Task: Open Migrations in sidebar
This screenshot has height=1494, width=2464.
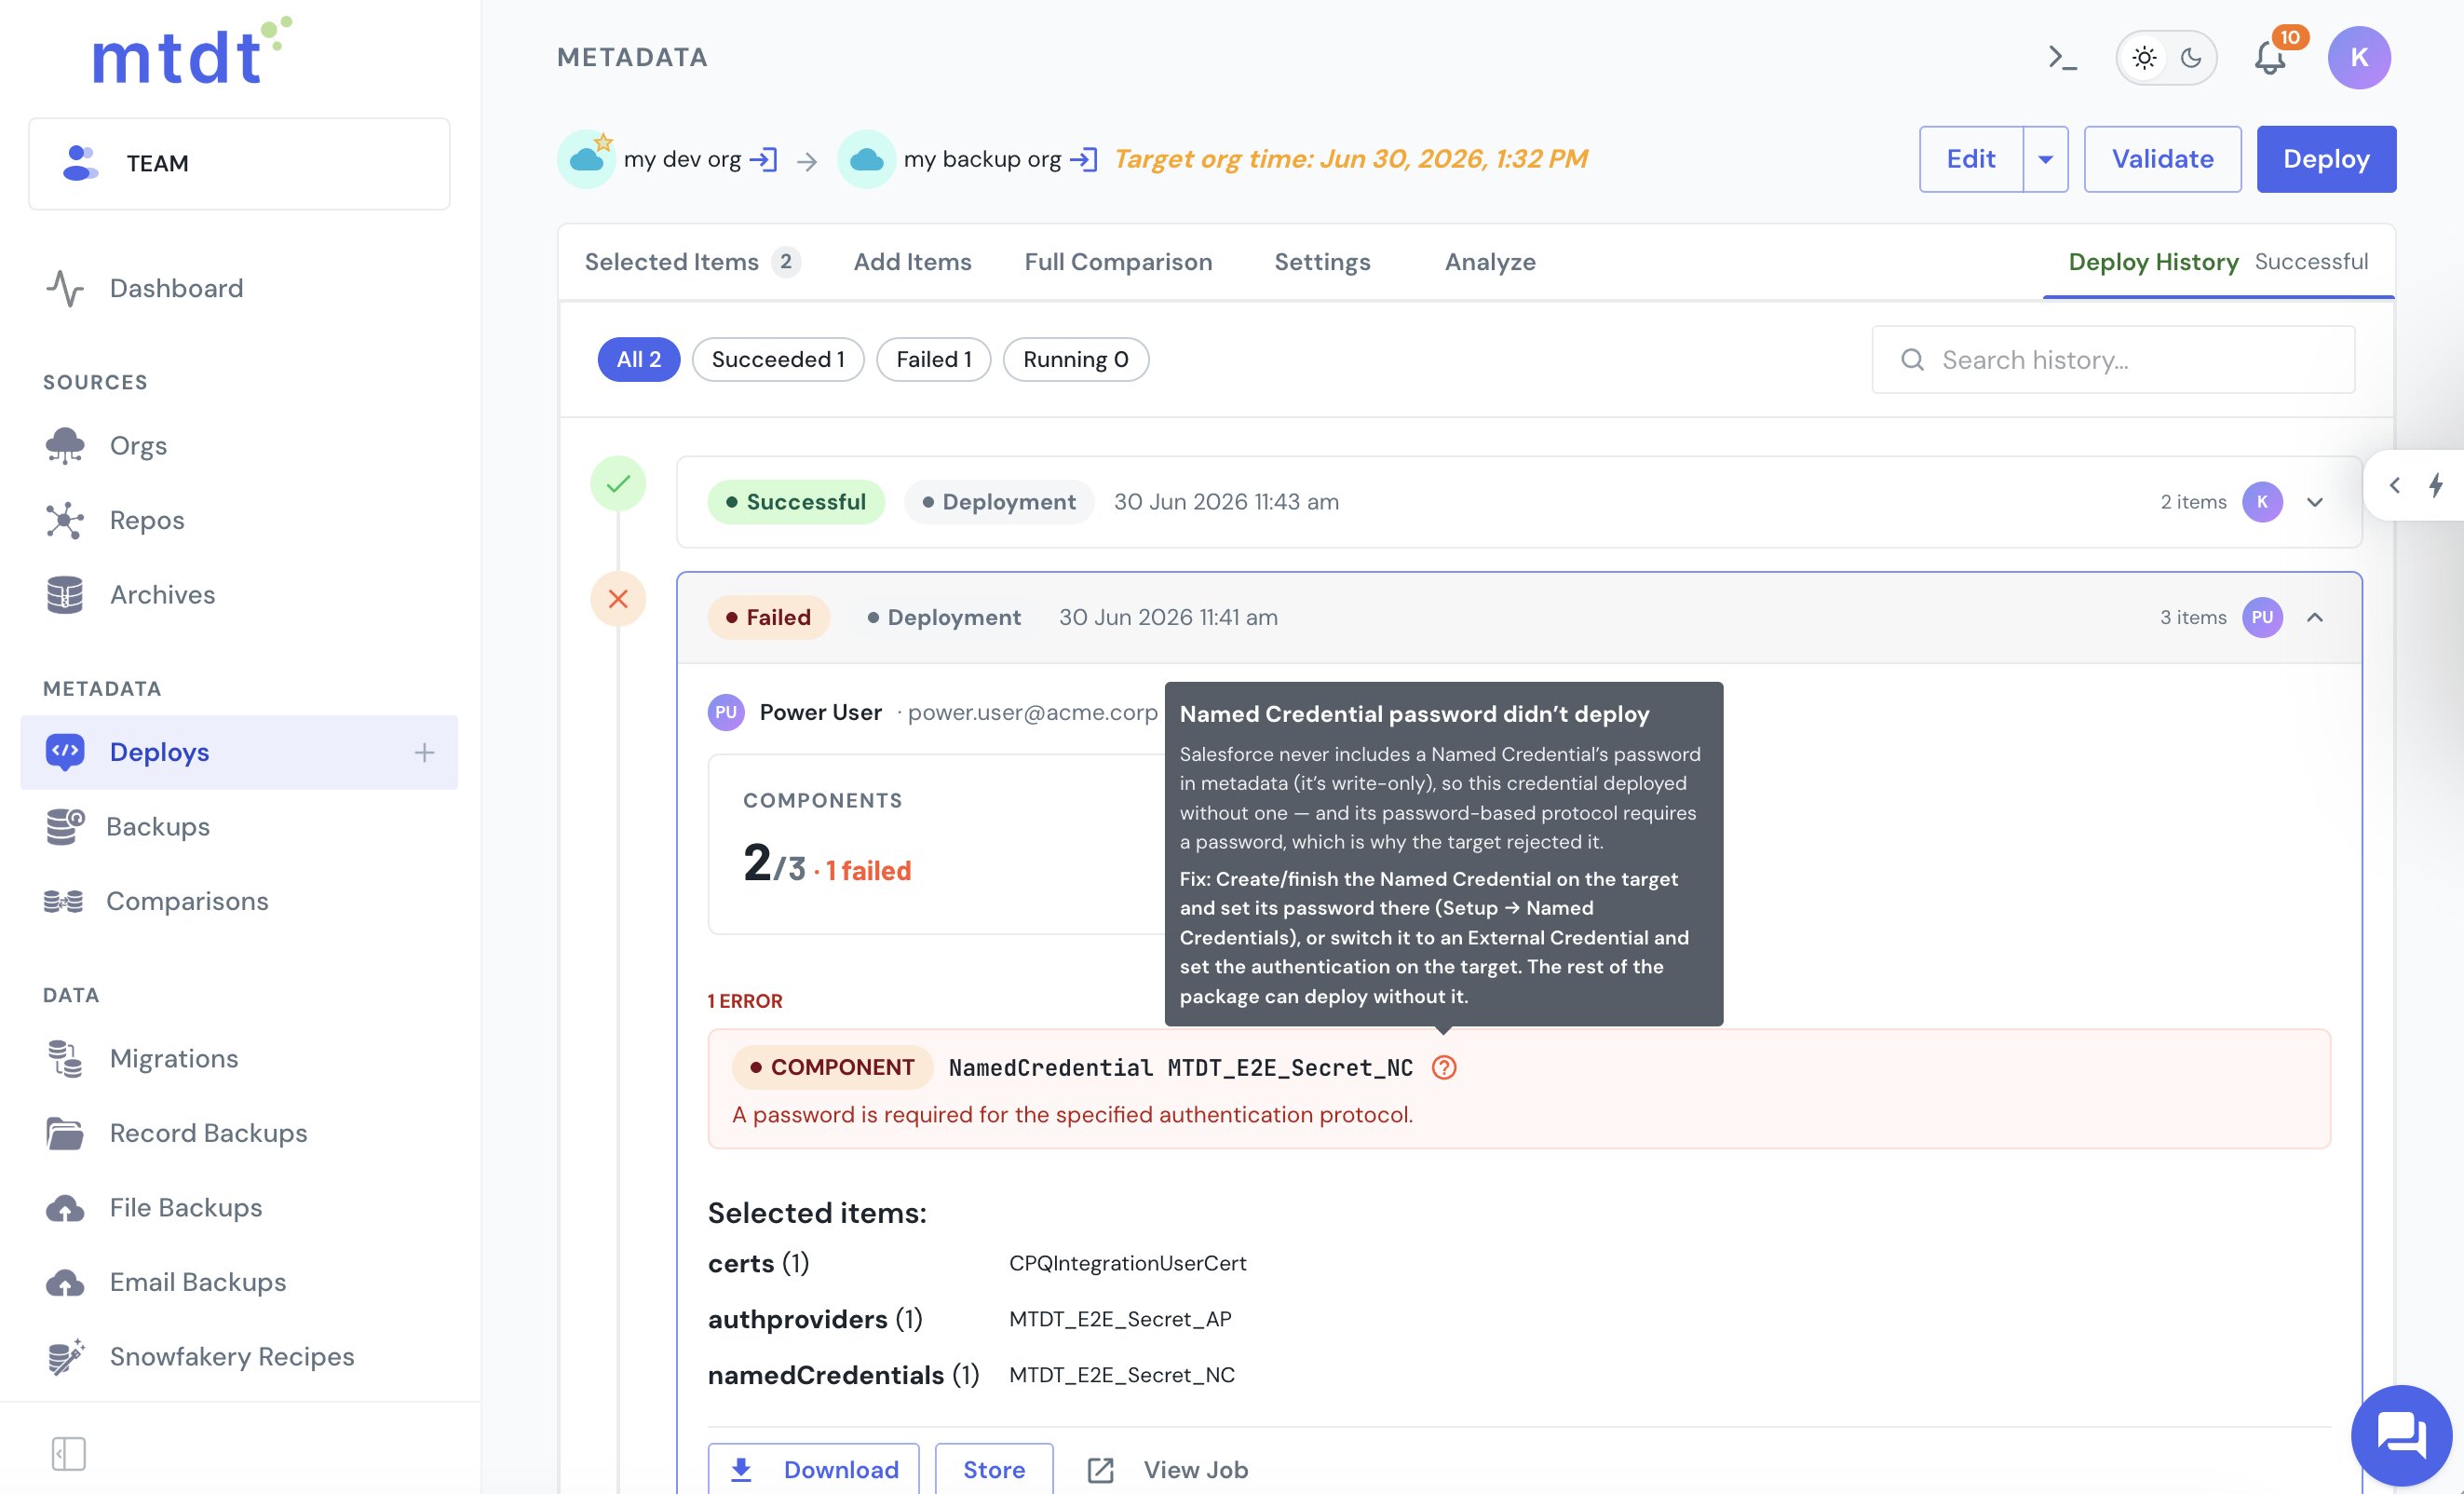Action: pyautogui.click(x=239, y=1058)
